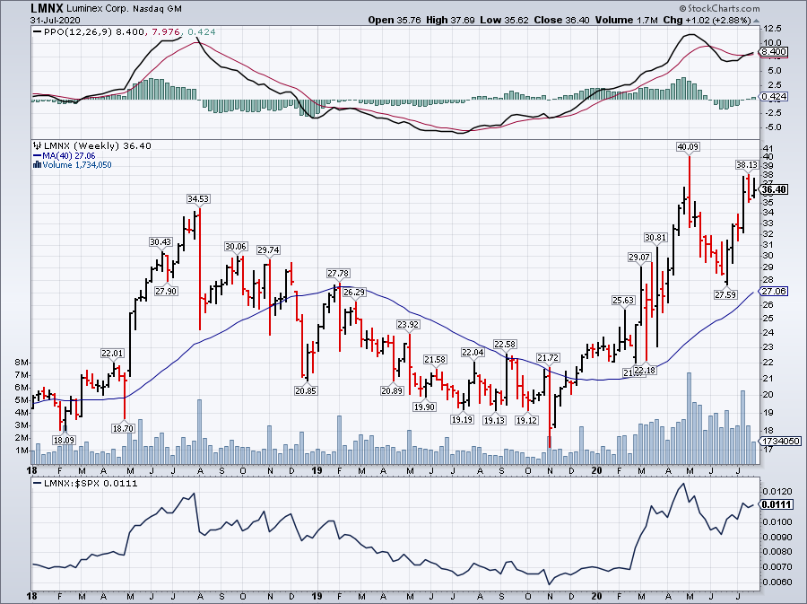Click the 34.53 peak price label

[198, 198]
